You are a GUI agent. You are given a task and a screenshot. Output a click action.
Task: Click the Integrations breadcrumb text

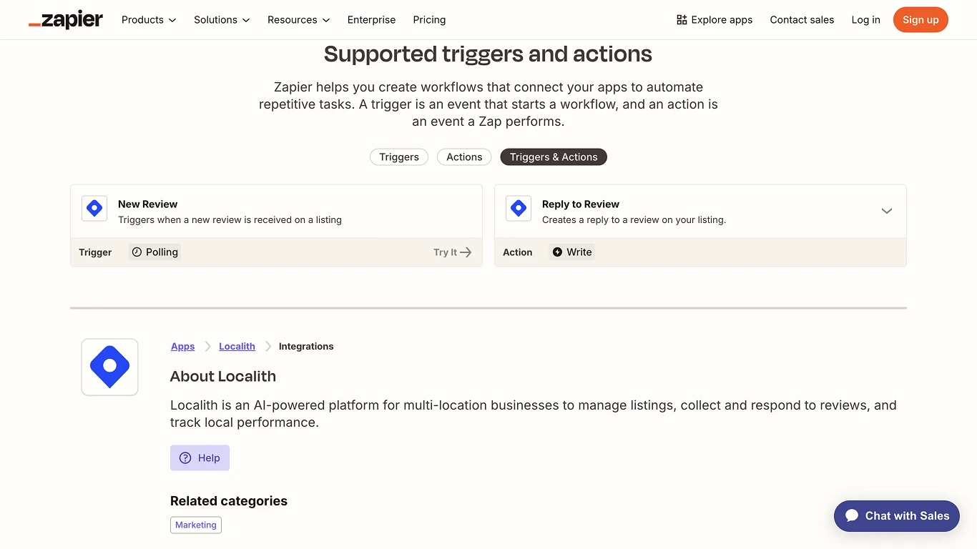[306, 347]
